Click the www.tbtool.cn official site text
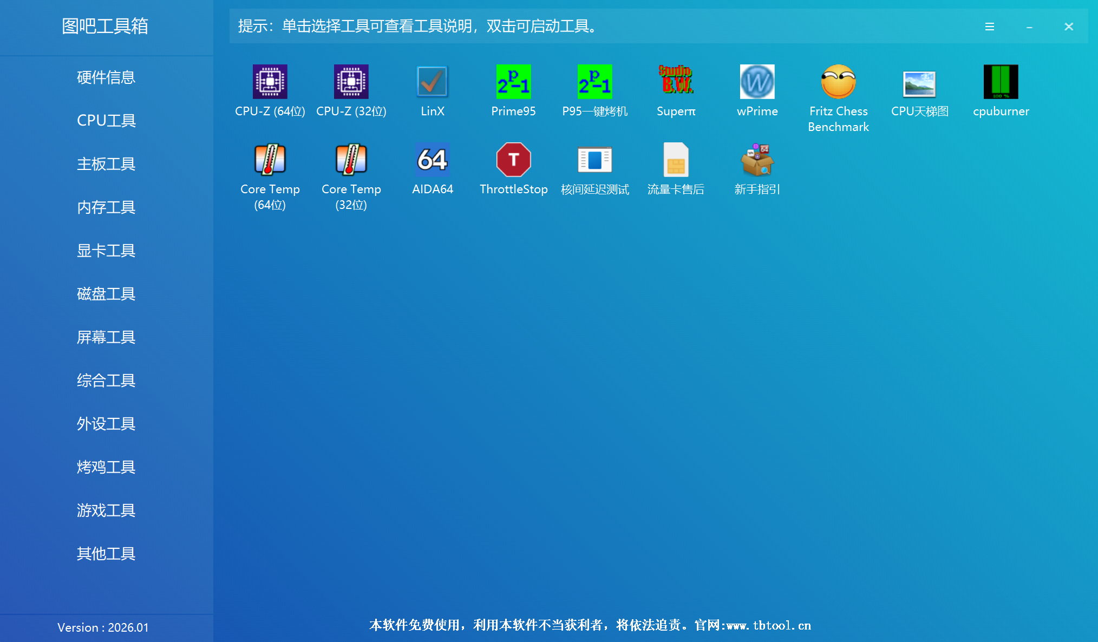This screenshot has height=642, width=1098. pyautogui.click(x=769, y=626)
